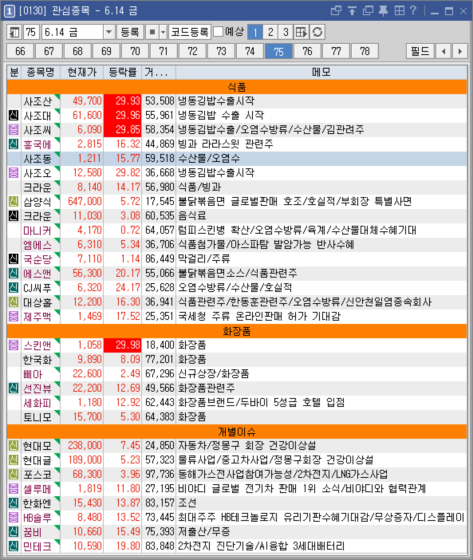Click the 신 badge in the 민테크 row
The image size is (473, 560).
(14, 546)
